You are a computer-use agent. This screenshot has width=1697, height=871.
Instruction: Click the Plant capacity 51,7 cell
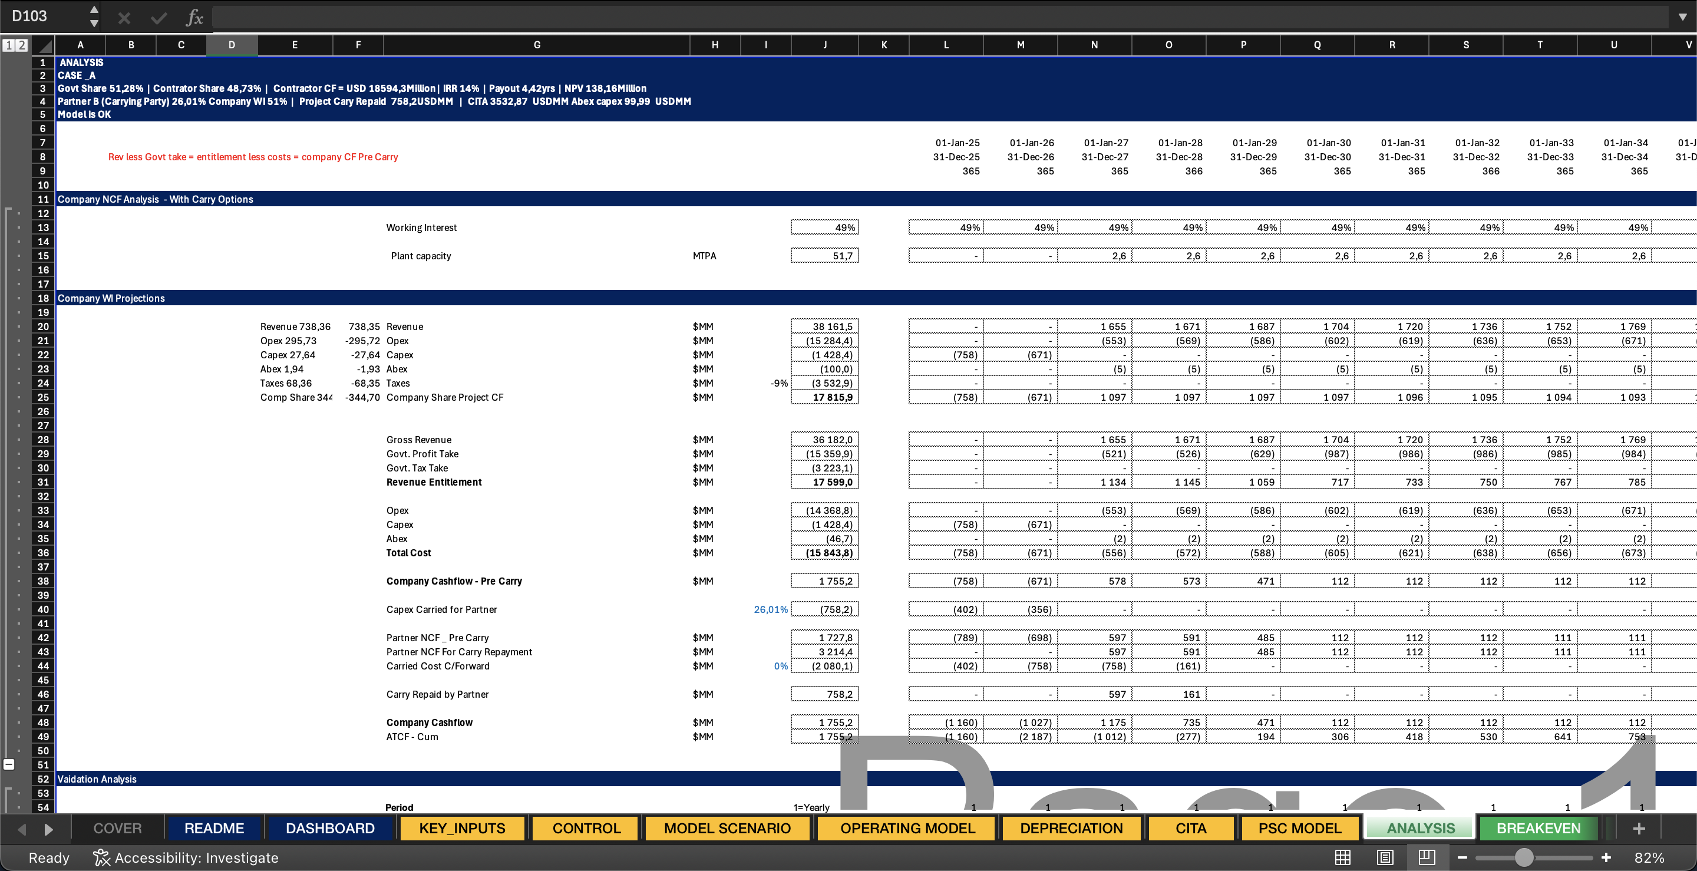click(825, 256)
